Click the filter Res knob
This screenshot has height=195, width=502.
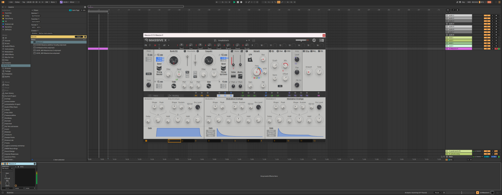[263, 59]
